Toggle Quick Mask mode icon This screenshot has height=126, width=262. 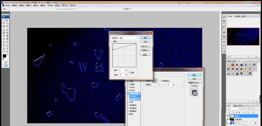tap(6, 62)
